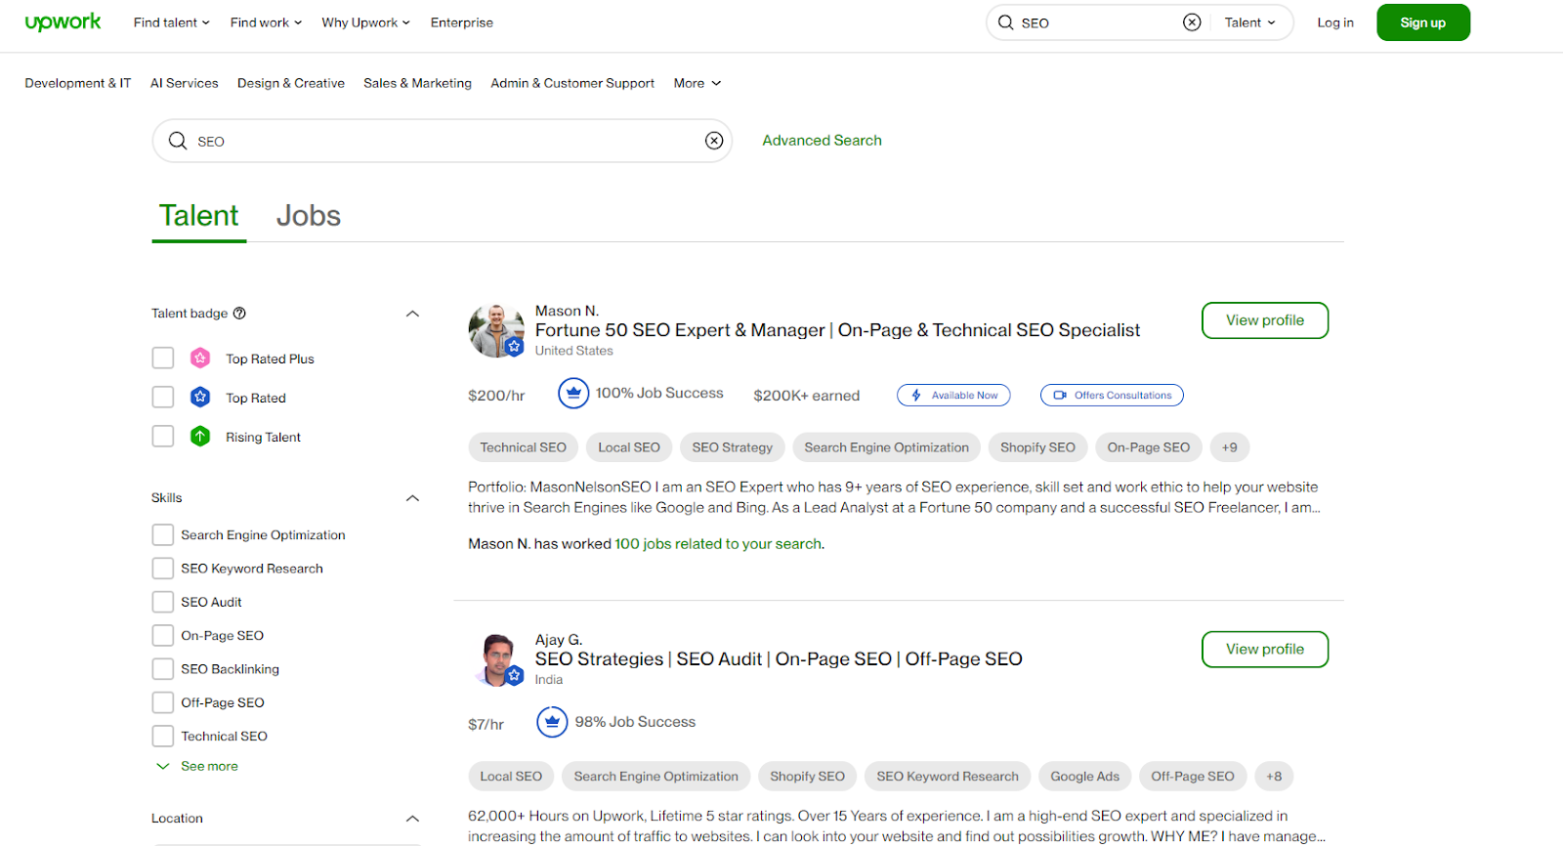1563x846 pixels.
Task: Open Sales & Marketing category
Action: tap(417, 83)
